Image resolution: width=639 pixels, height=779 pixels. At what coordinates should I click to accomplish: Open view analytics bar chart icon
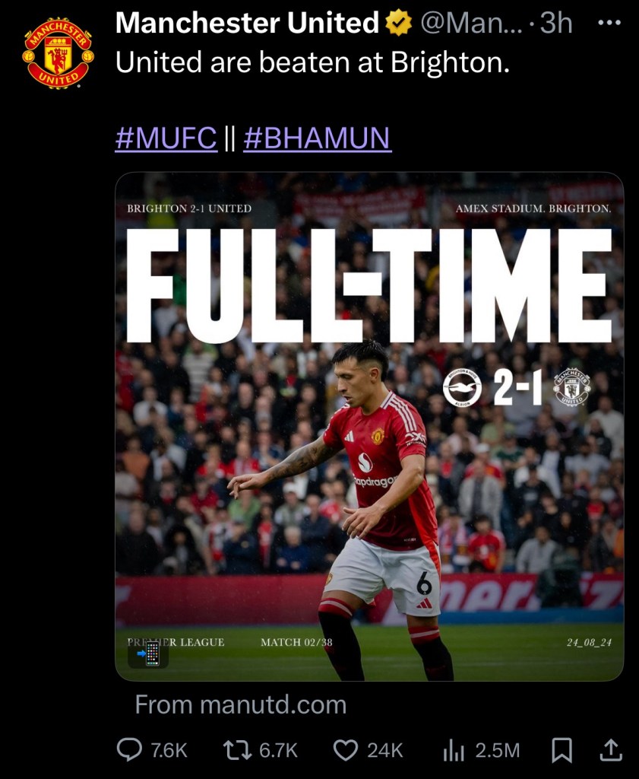(454, 750)
